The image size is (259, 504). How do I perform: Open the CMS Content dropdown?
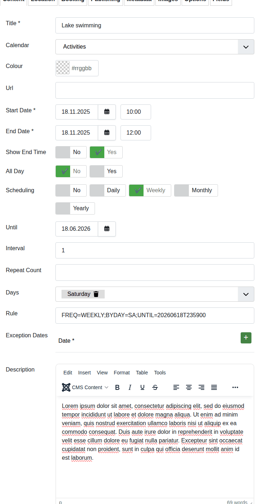click(x=85, y=387)
